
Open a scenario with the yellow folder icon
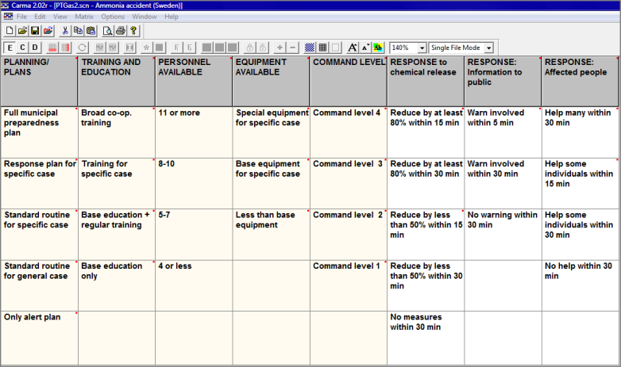(x=22, y=31)
